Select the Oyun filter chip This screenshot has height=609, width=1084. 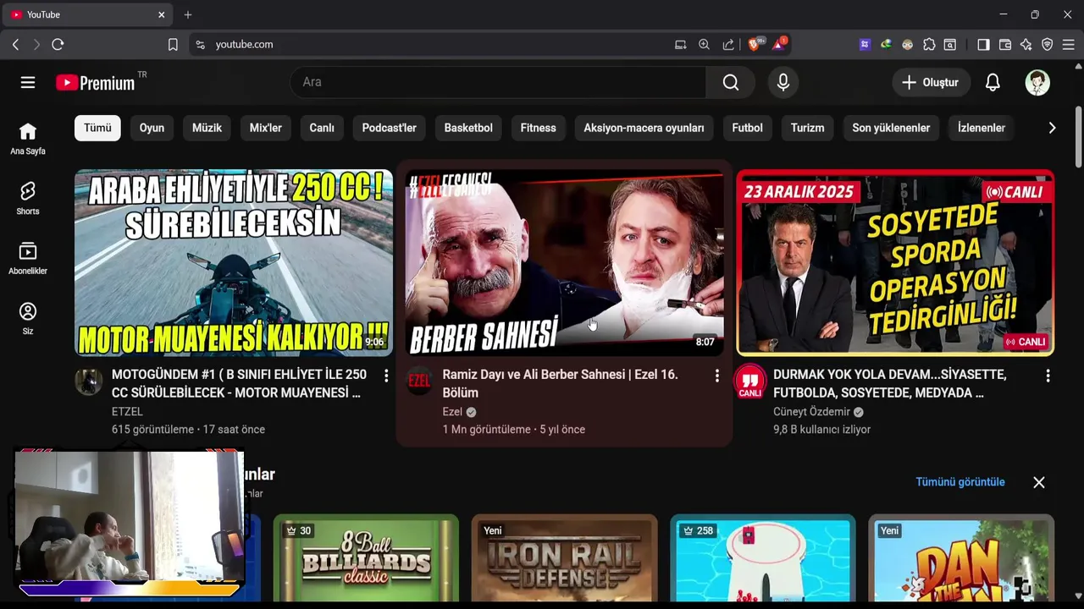(152, 128)
